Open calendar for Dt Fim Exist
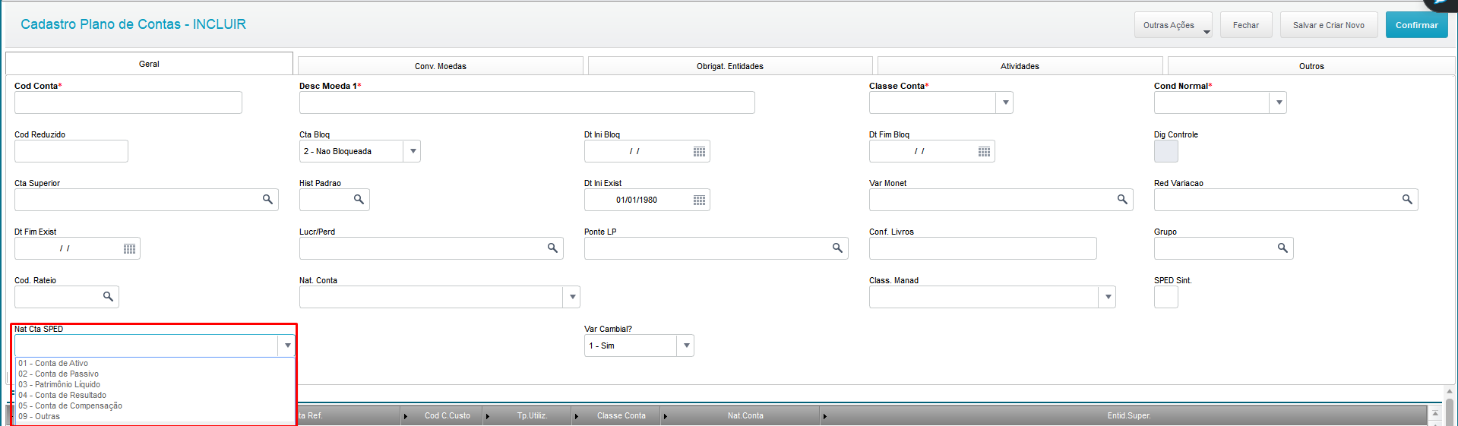This screenshot has width=1458, height=426. [x=129, y=249]
